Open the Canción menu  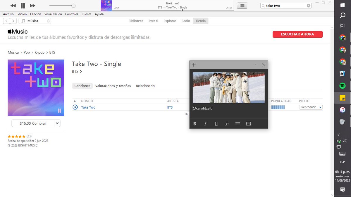coord(35,14)
